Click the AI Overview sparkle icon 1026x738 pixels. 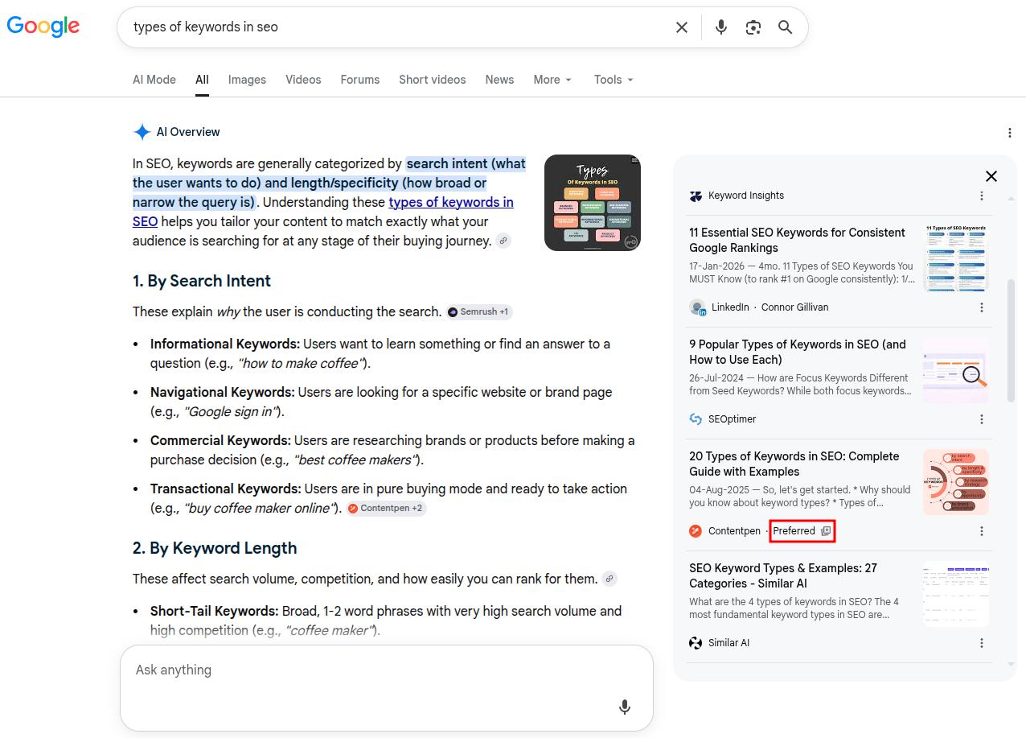tap(142, 132)
